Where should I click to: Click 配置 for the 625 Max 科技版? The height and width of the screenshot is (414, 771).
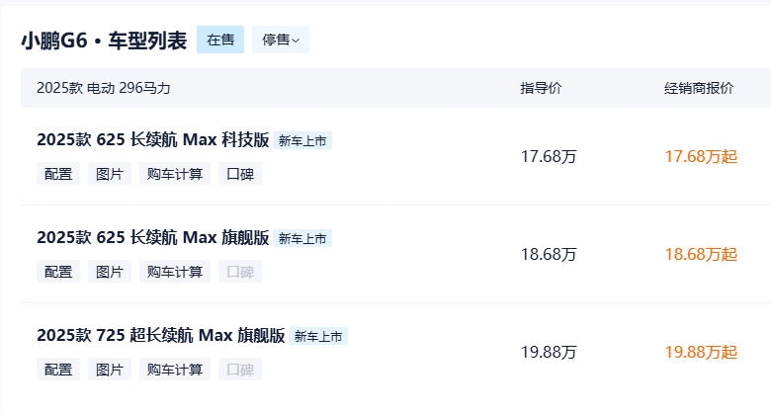(x=58, y=174)
